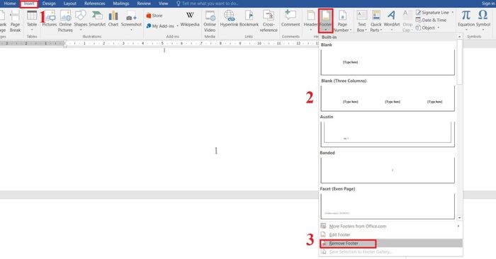Open the Object dropdown arrow
The height and width of the screenshot is (259, 496).
coord(439,28)
